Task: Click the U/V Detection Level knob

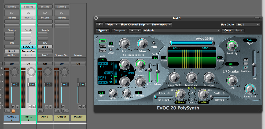Action: pyautogui.click(x=232, y=81)
